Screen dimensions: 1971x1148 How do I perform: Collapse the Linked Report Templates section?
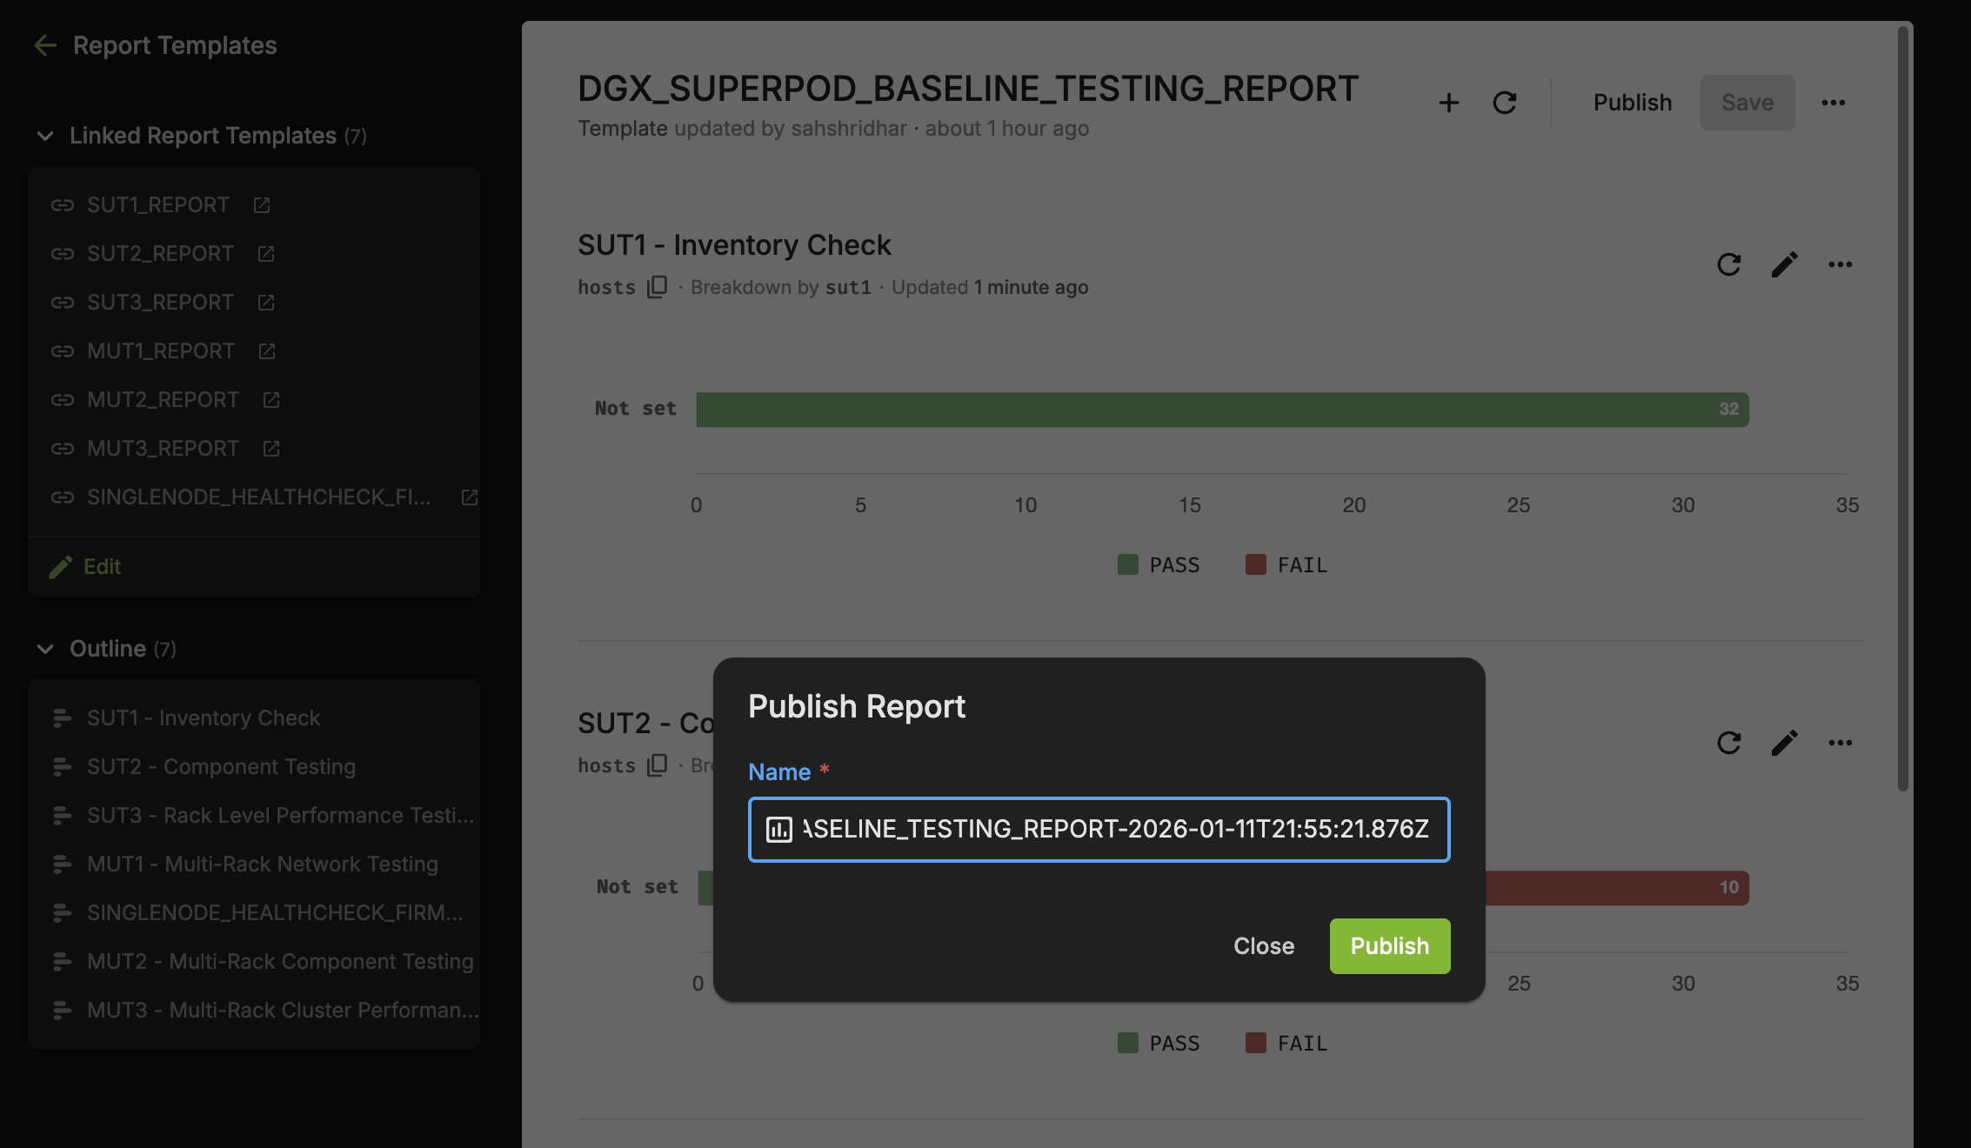45,136
